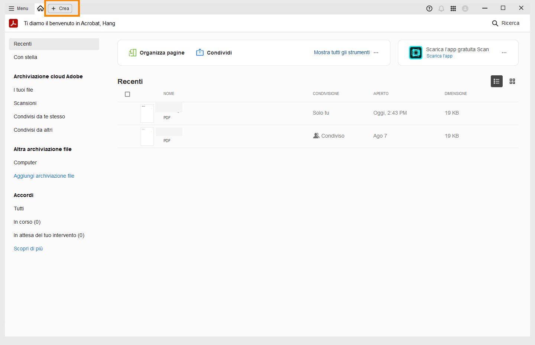This screenshot has height=345, width=535.
Task: Open the user profile avatar icon
Action: 465,9
